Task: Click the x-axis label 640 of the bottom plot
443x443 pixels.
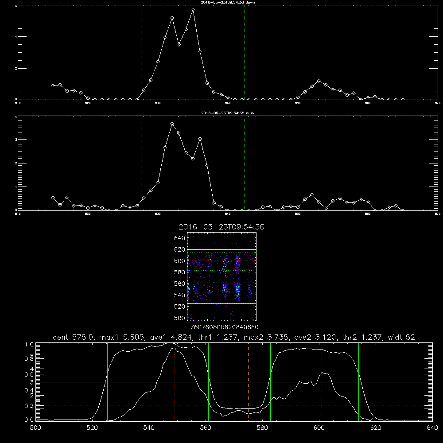Action: click(x=432, y=428)
